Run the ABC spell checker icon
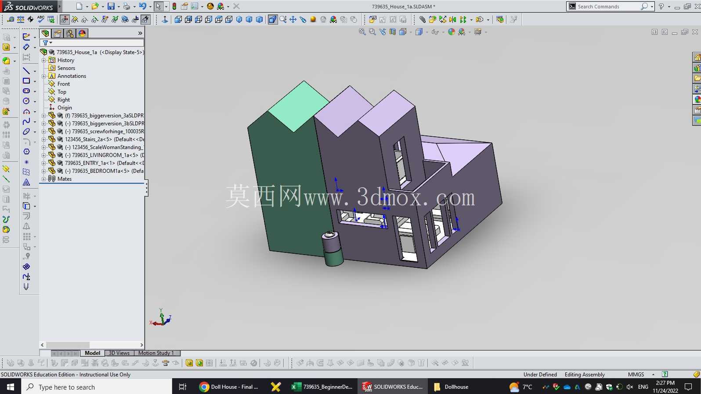This screenshot has width=701, height=394. (x=41, y=19)
